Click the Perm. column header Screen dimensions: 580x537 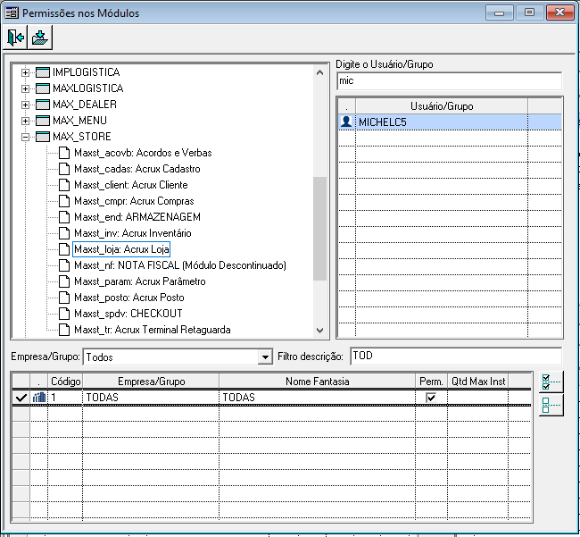pyautogui.click(x=431, y=382)
